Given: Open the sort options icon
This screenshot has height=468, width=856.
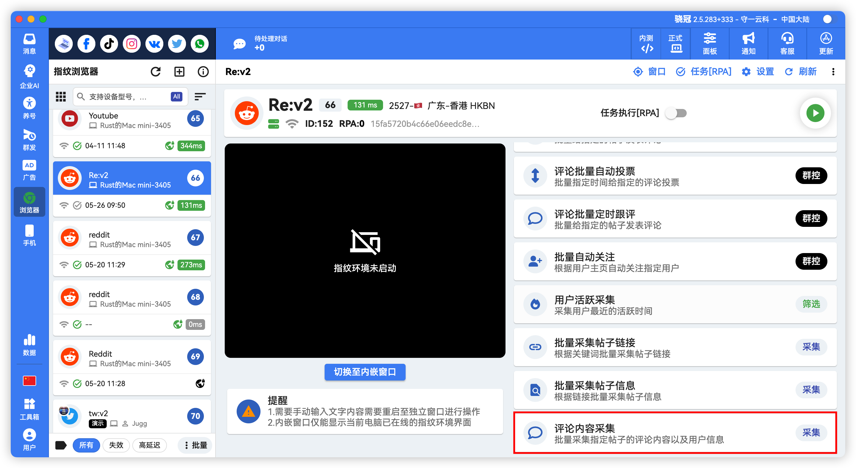Looking at the screenshot, I should point(200,96).
